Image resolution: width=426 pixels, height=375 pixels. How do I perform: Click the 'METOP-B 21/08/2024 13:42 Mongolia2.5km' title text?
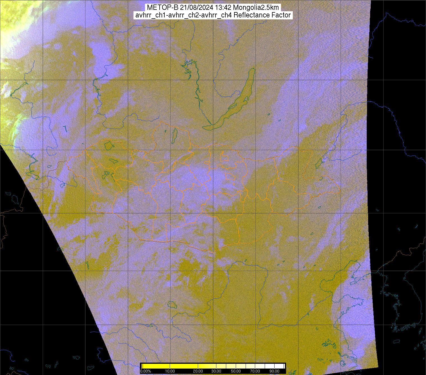pos(213,8)
